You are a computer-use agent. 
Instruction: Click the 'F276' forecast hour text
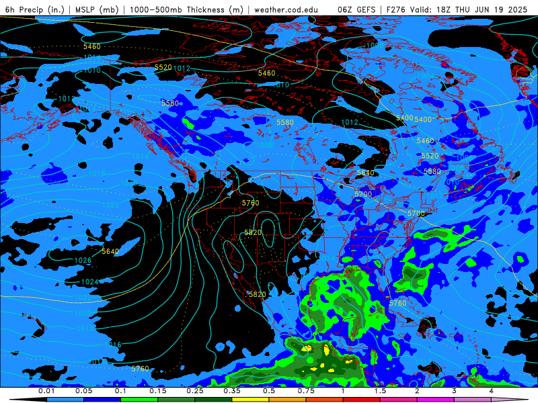tap(396, 9)
